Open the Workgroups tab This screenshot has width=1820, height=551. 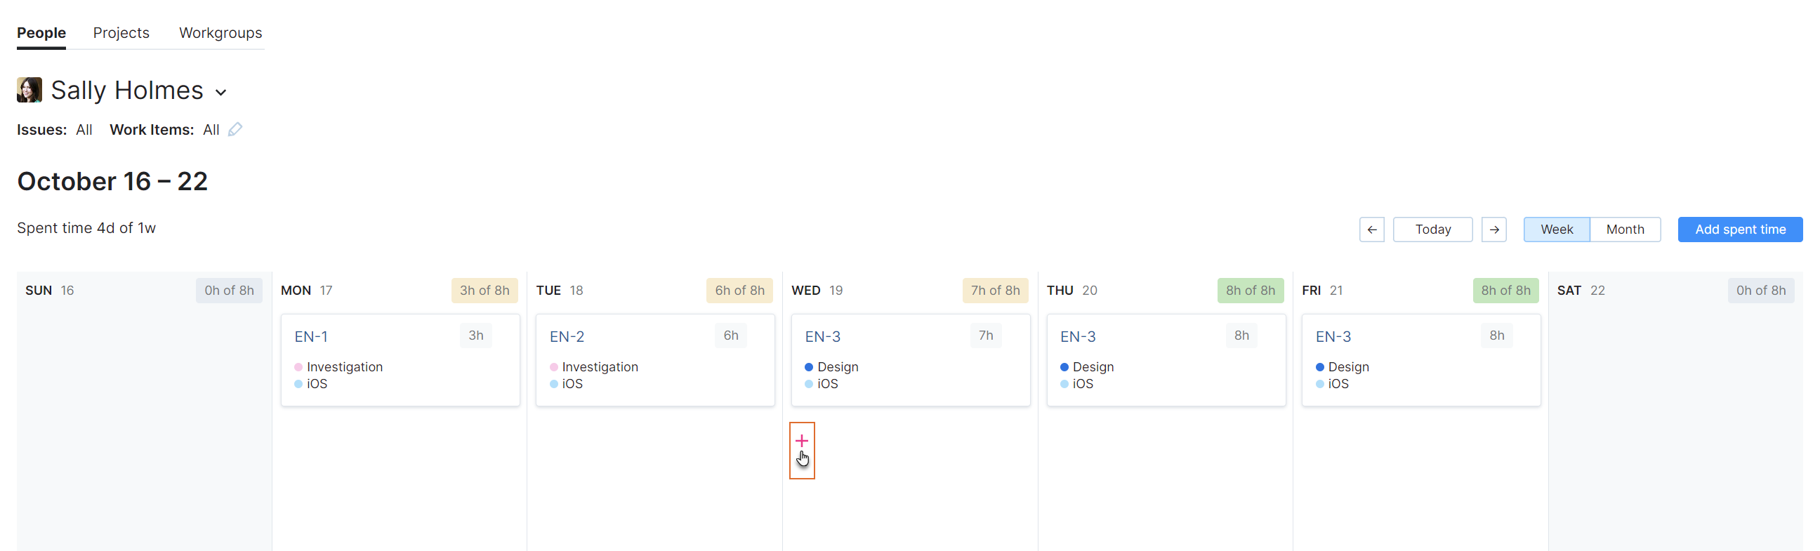coord(220,32)
